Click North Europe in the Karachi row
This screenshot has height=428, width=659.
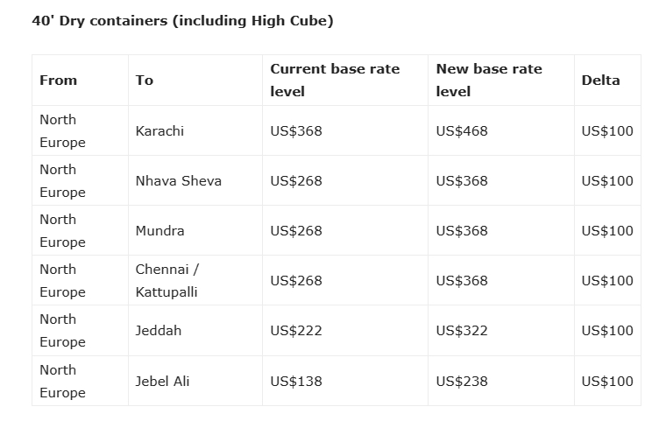(62, 131)
